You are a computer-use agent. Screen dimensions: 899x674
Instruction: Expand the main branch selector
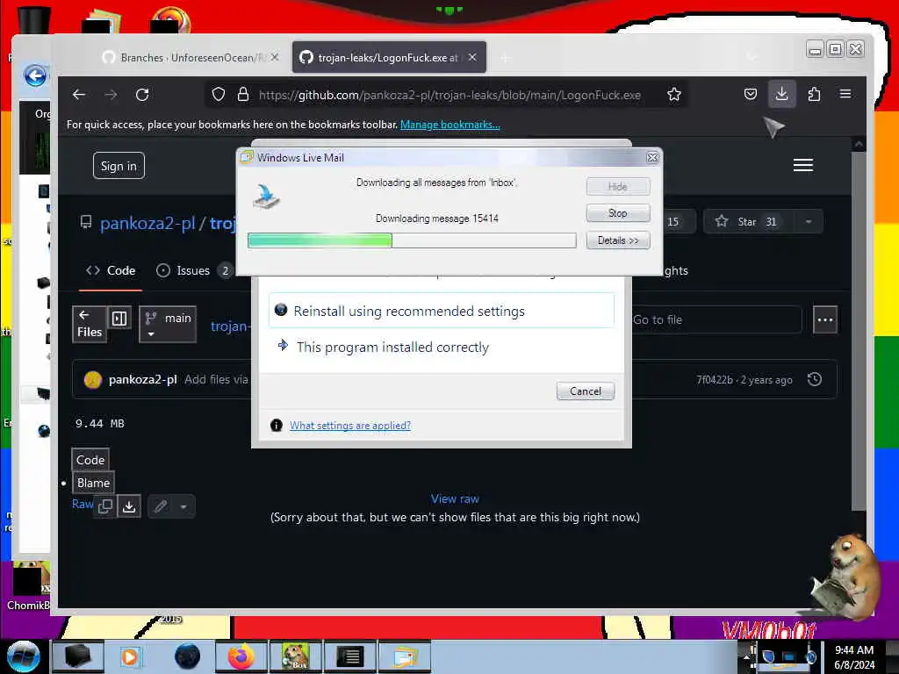coord(168,325)
